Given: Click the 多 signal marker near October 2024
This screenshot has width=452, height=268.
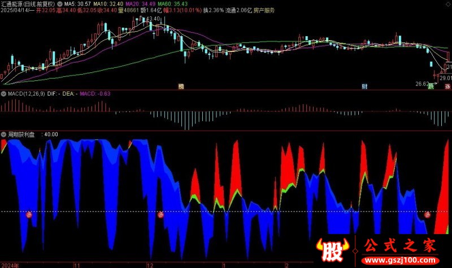Looking at the screenshot, I should (29, 214).
